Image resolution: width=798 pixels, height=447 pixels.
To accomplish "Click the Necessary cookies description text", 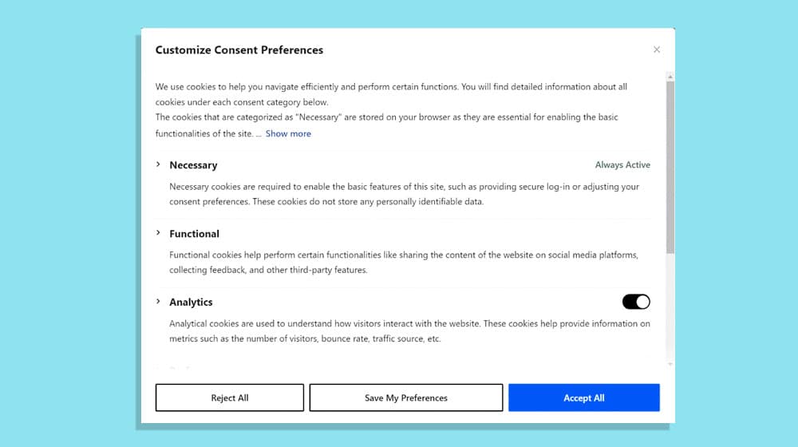I will [405, 194].
